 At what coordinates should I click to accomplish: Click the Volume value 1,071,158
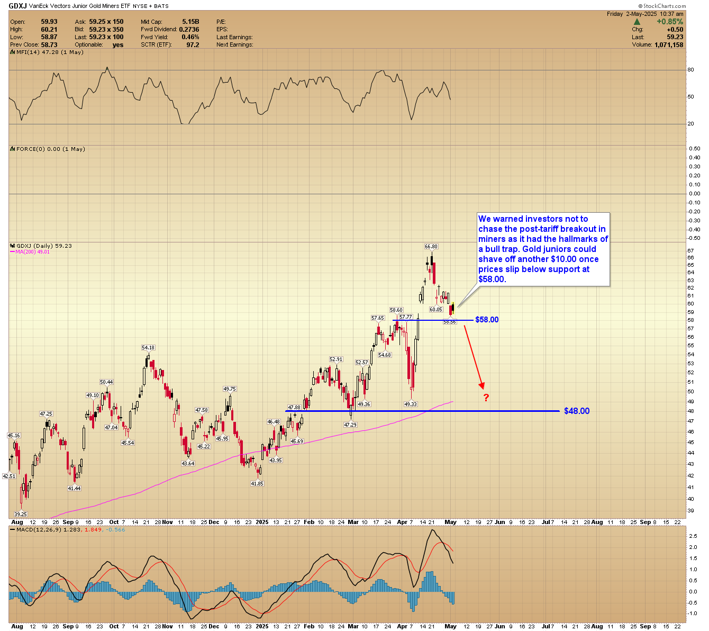pyautogui.click(x=668, y=45)
